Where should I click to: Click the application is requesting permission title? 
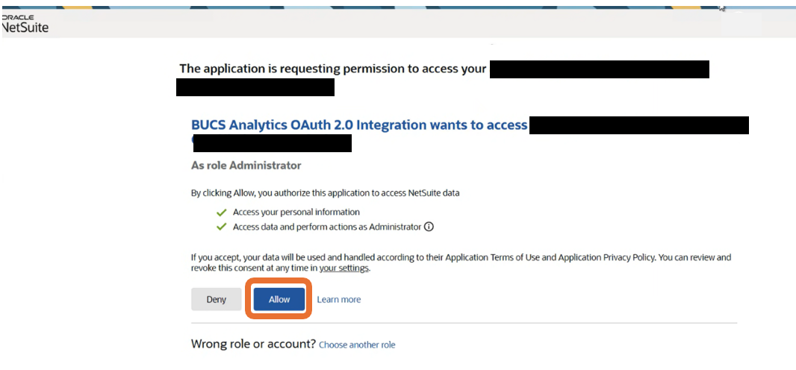pyautogui.click(x=332, y=69)
